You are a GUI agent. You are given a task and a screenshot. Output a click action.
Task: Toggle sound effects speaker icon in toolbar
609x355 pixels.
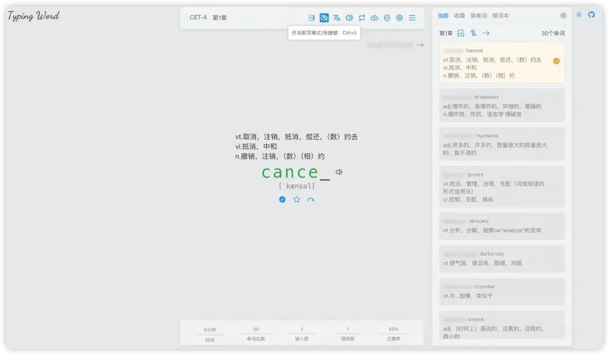click(349, 18)
